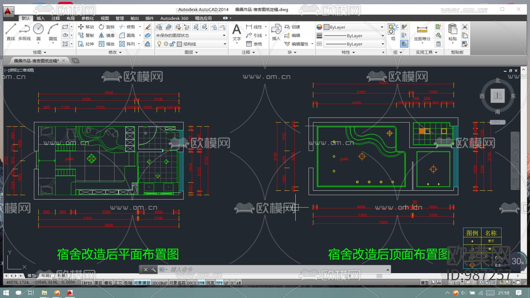The width and height of the screenshot is (530, 298).
Task: Click the 插入 (Insert block) icon
Action: (x=276, y=32)
